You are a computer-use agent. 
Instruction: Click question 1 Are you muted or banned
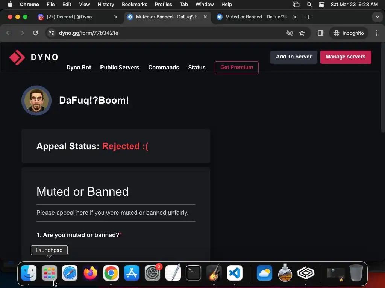pyautogui.click(x=79, y=235)
